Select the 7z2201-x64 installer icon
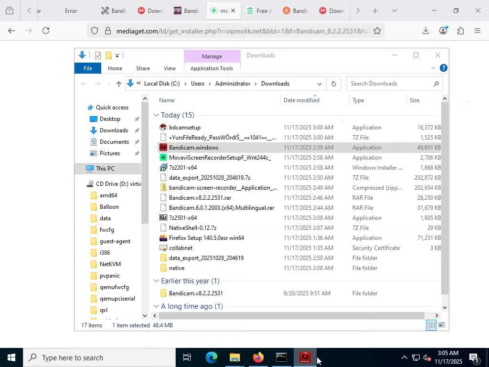489x367 pixels. (163, 167)
